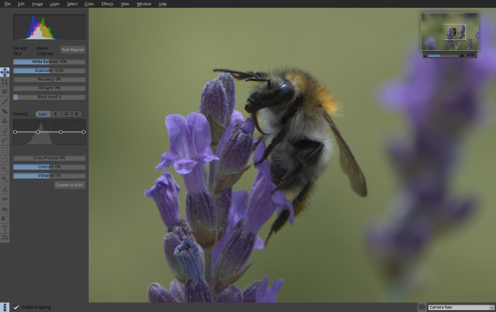The image size is (496, 312).
Task: Select the Magic Wand tool
Action: point(5,170)
